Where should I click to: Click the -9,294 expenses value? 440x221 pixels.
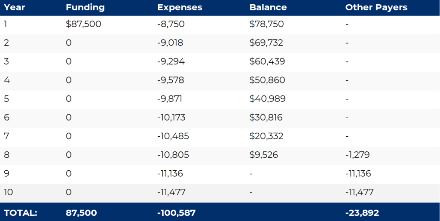tap(171, 61)
